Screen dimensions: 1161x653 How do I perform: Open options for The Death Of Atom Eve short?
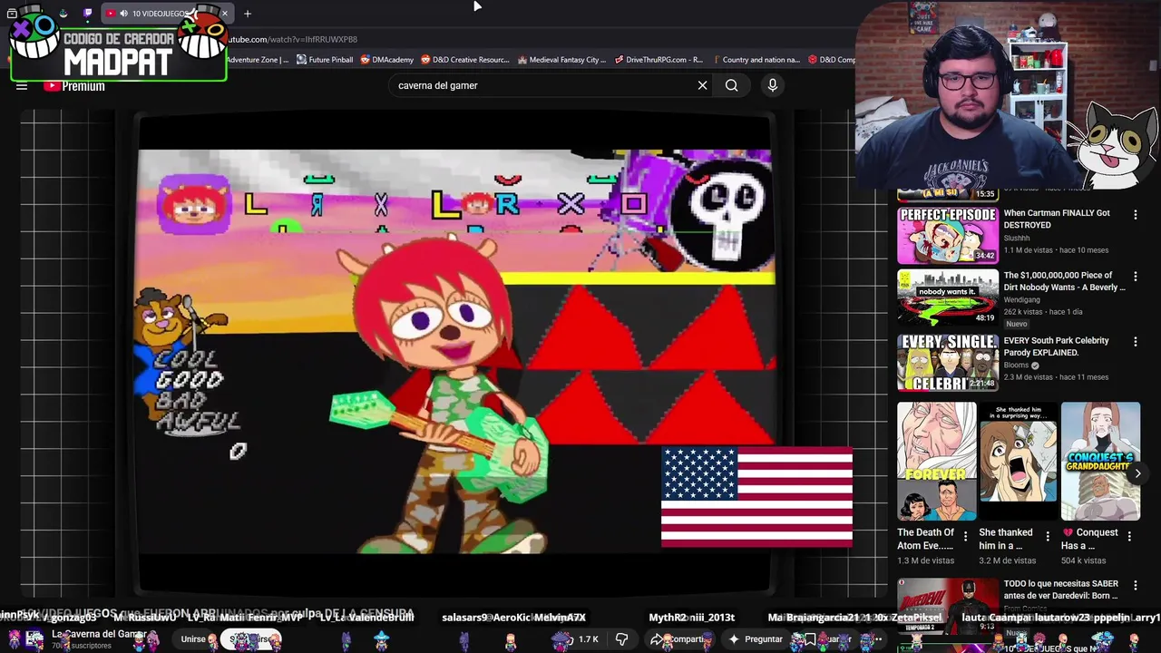click(965, 536)
